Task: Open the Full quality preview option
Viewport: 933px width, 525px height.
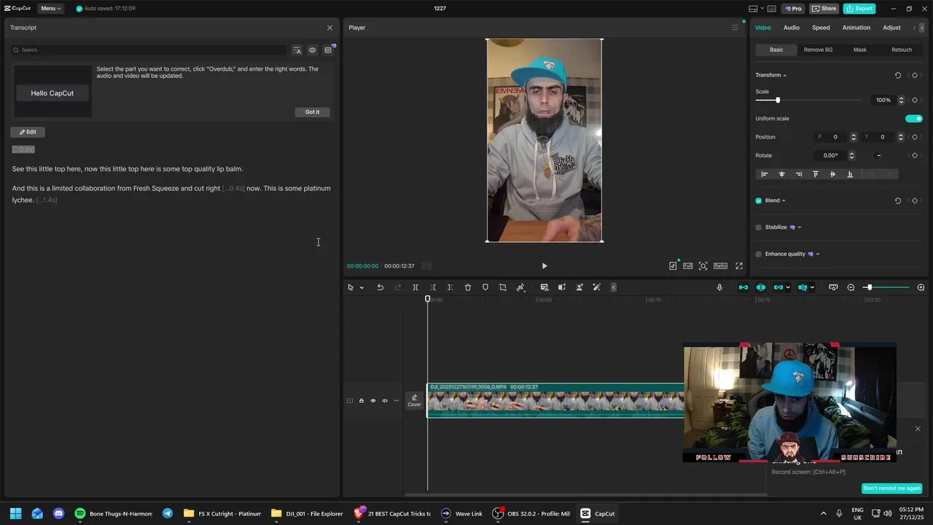Action: point(687,266)
